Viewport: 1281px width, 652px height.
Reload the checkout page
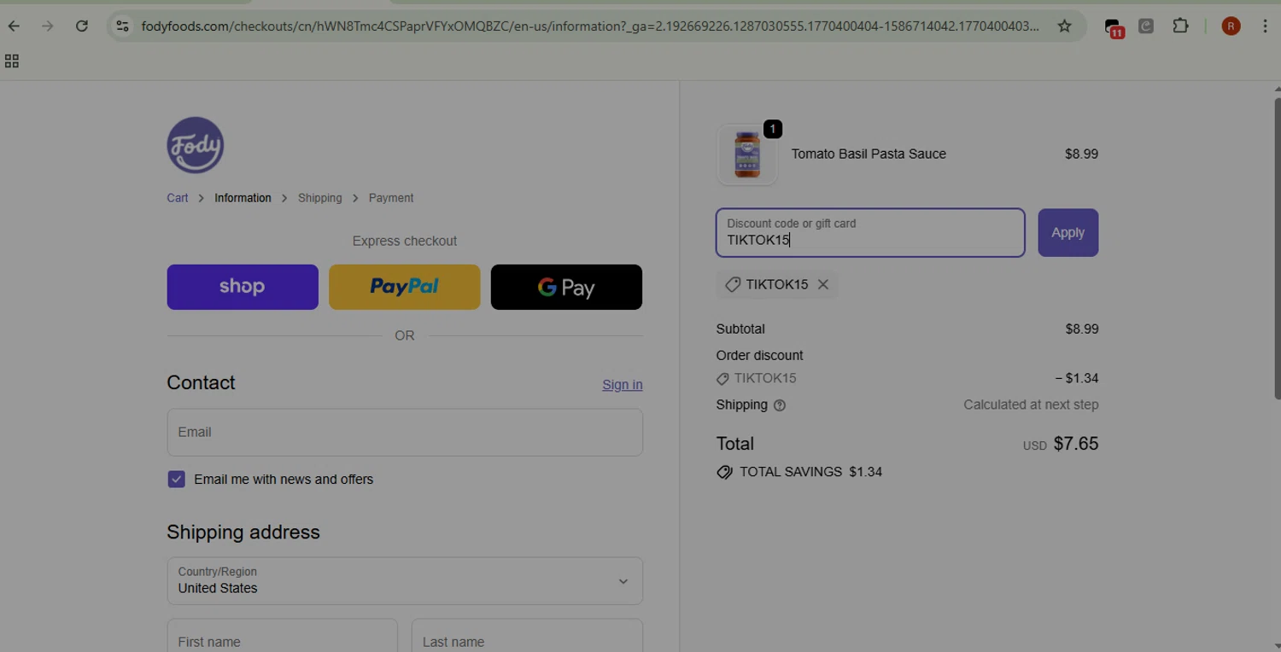82,26
